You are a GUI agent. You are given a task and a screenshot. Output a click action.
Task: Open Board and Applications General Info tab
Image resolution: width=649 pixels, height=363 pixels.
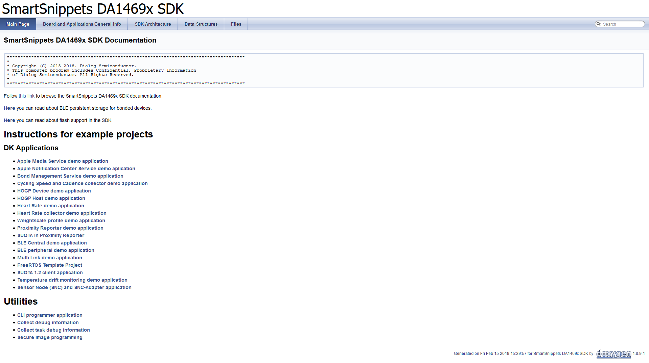(x=82, y=24)
